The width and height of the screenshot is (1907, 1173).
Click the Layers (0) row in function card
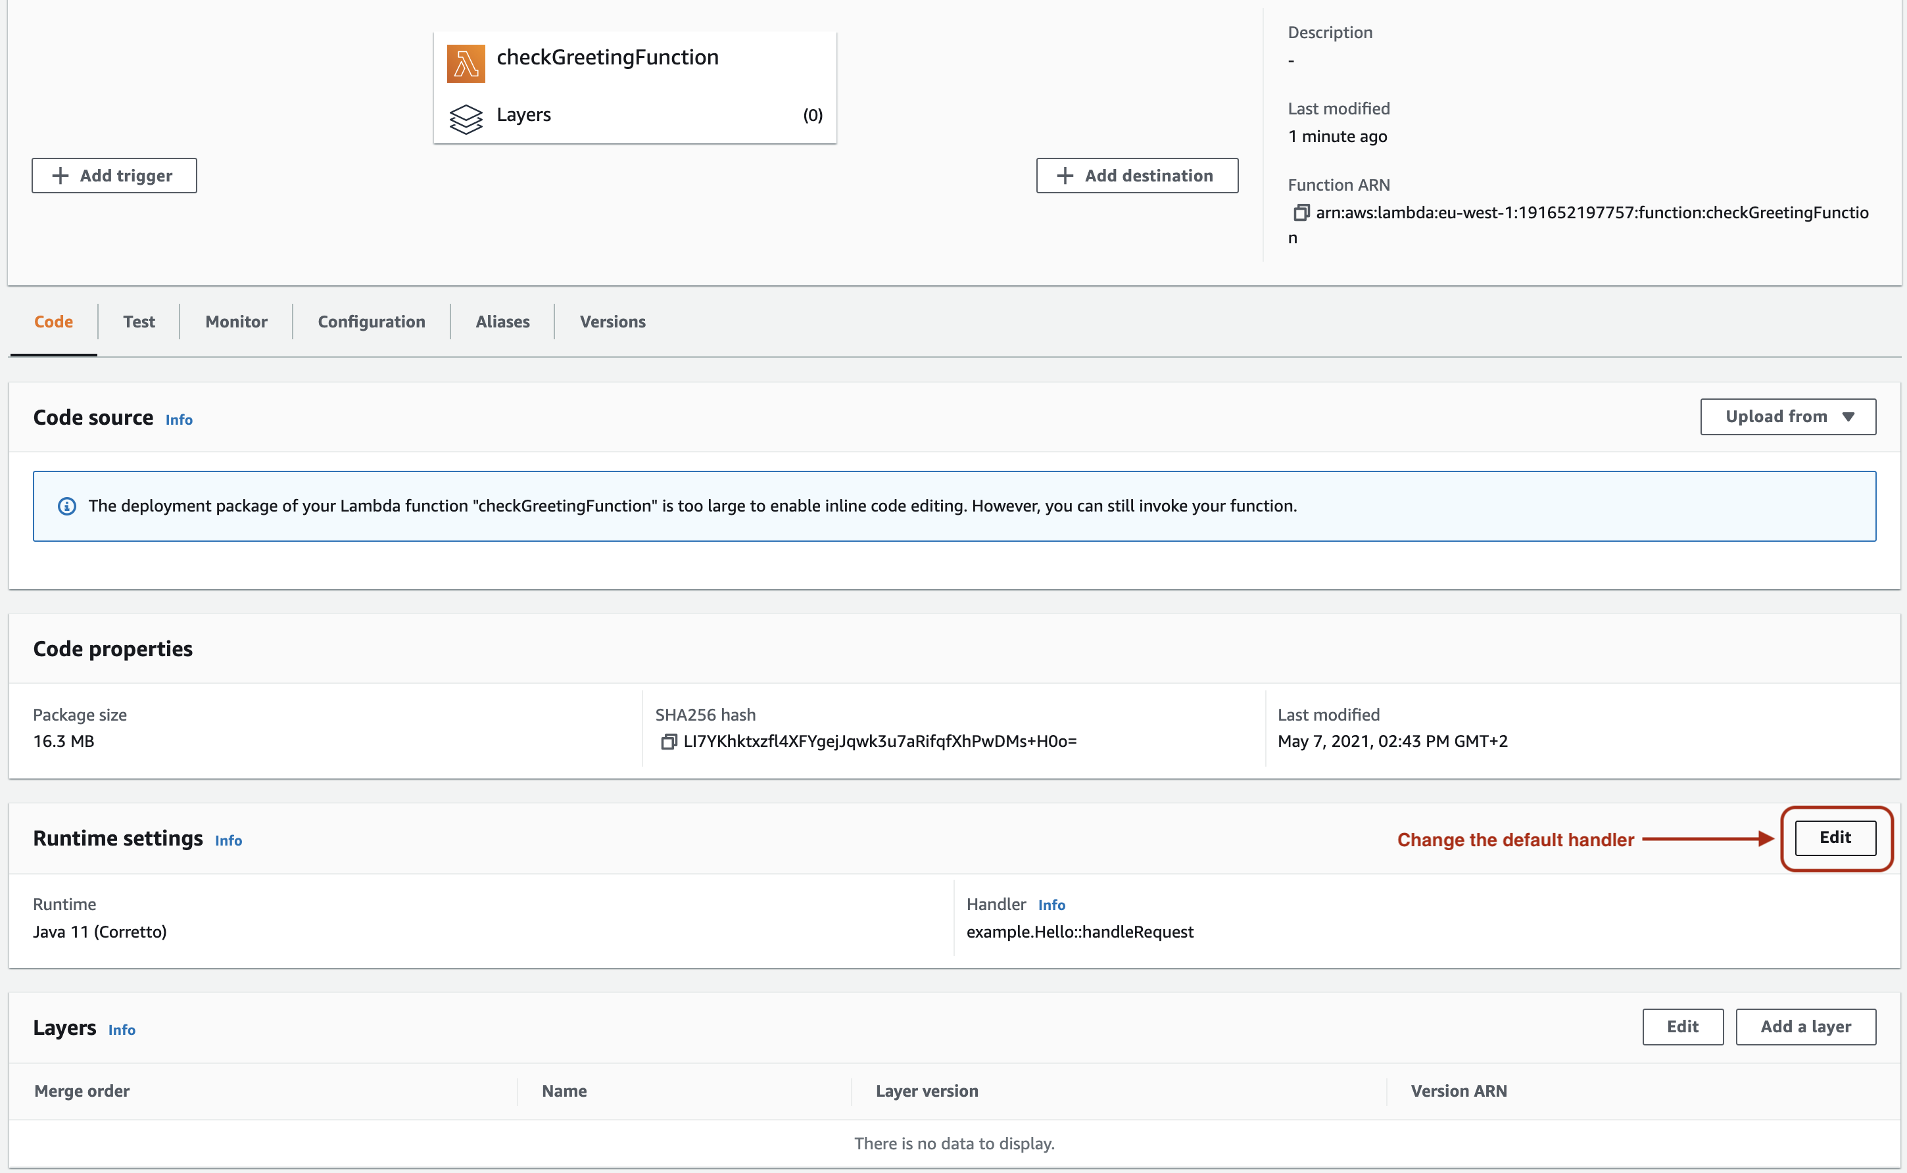tap(635, 115)
